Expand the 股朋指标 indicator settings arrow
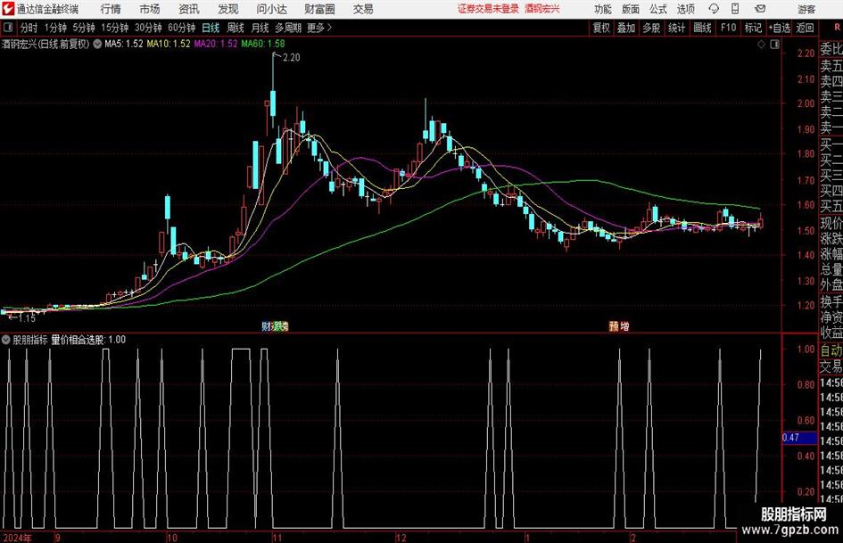843x543 pixels. click(6, 340)
